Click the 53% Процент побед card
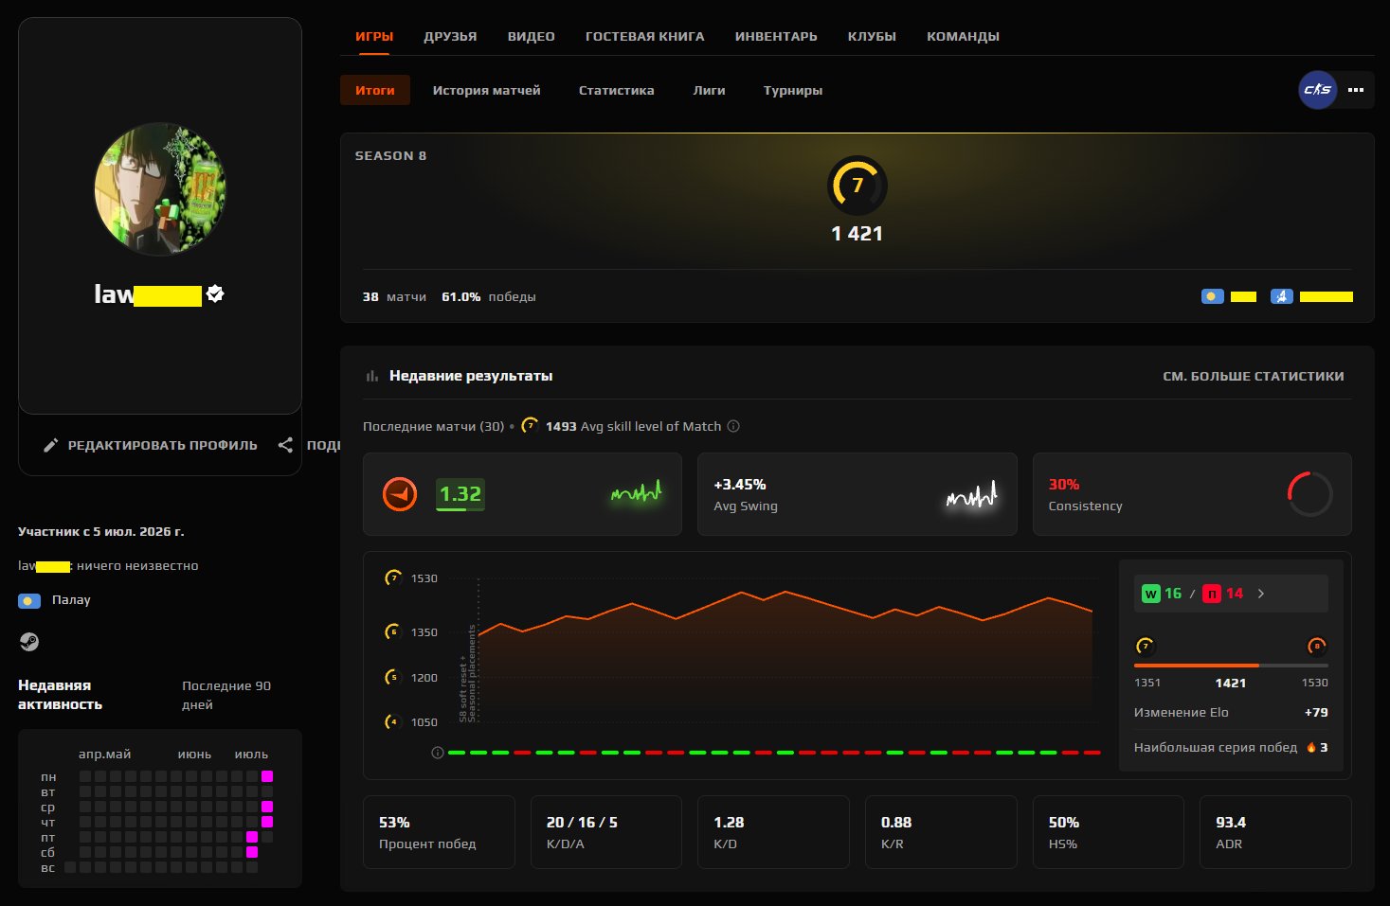 pos(439,832)
